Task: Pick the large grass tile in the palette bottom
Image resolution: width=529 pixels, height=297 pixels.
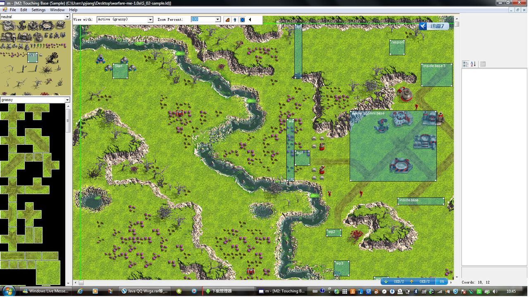Action: (48, 272)
